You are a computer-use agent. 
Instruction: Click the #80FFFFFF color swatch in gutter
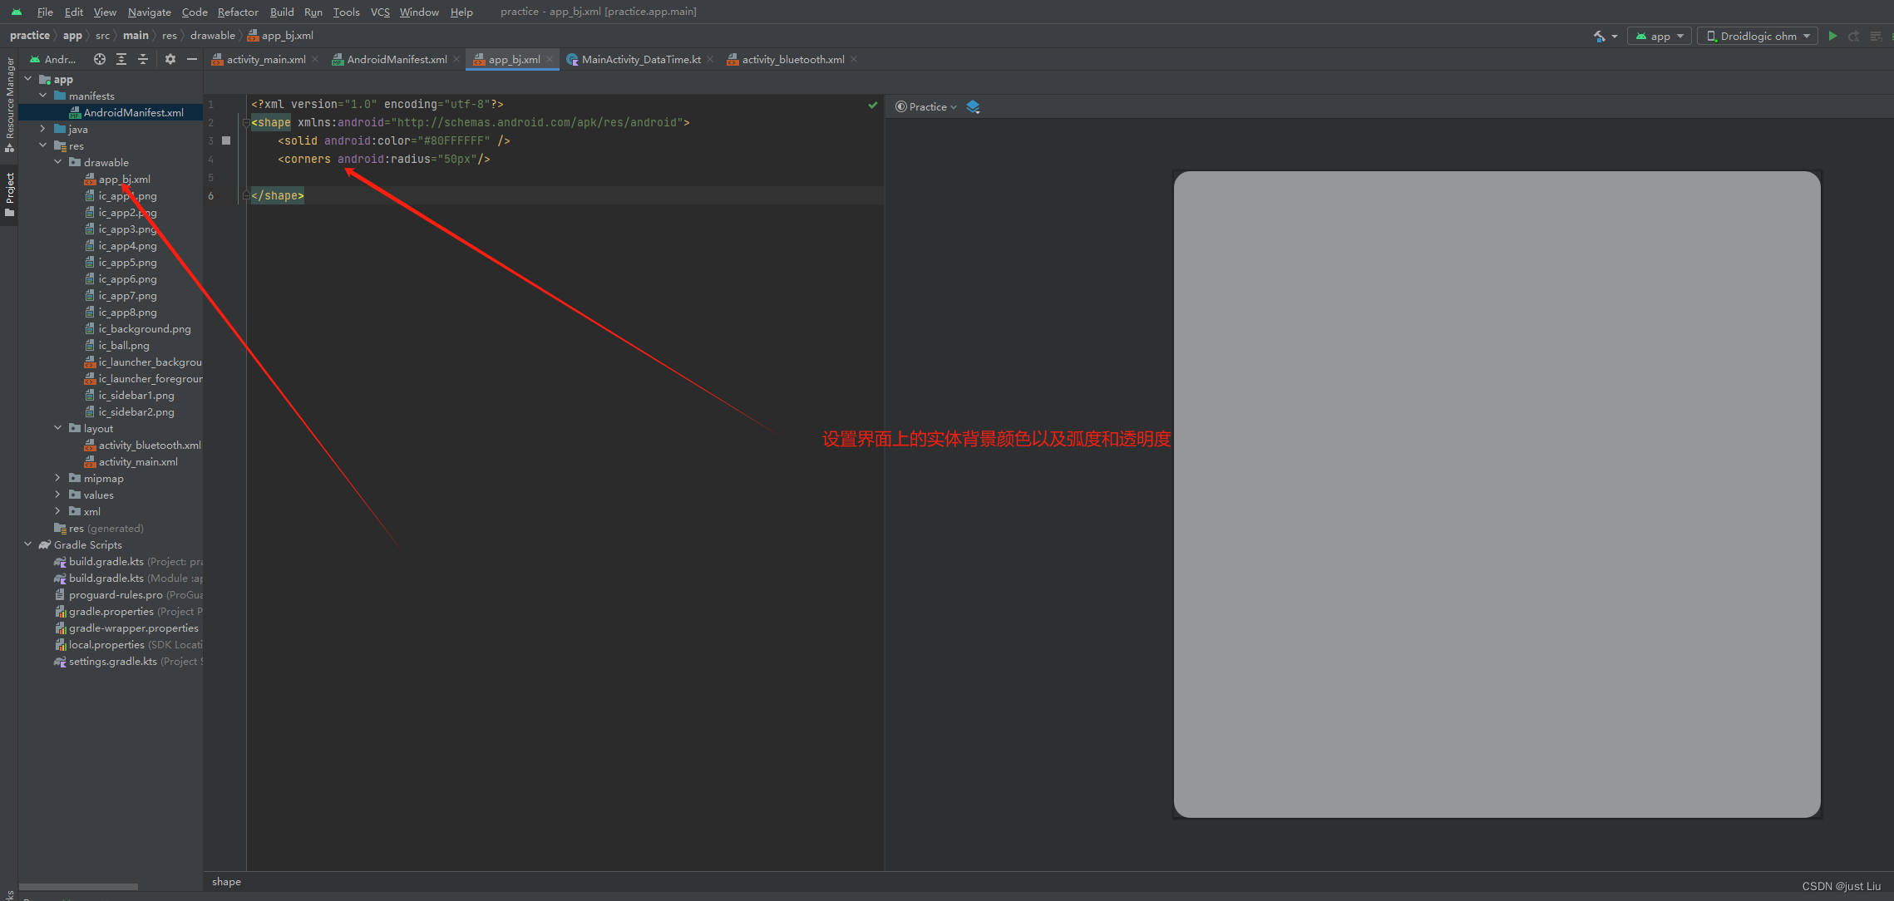226,140
